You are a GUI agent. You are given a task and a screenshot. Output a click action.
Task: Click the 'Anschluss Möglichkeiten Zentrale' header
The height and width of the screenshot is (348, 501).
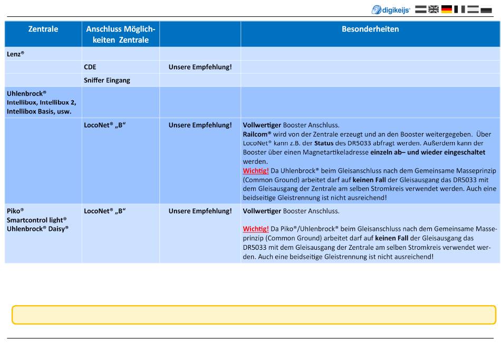[x=120, y=34]
